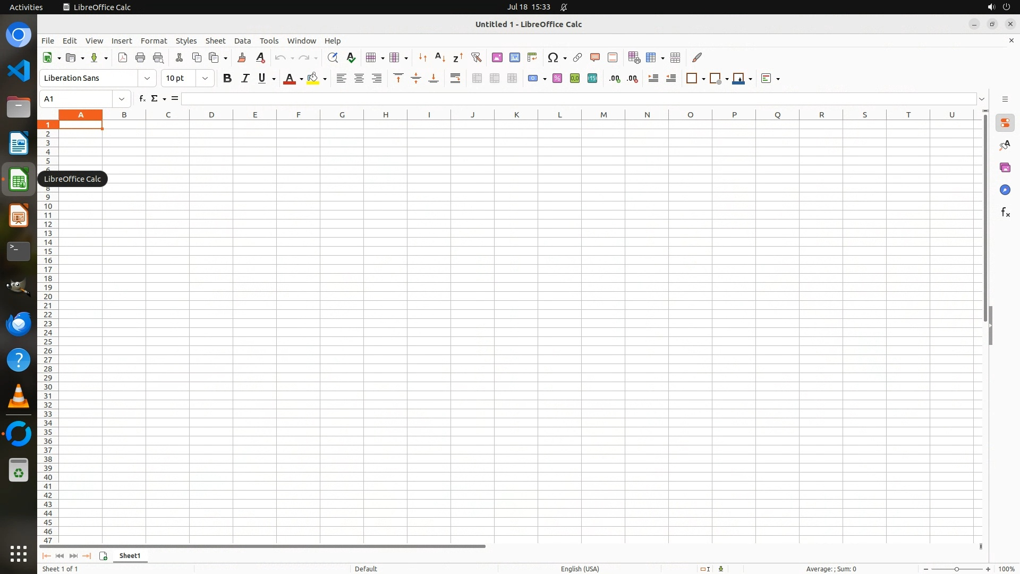Insert a chart with the chart icon
The image size is (1020, 574).
(x=514, y=57)
